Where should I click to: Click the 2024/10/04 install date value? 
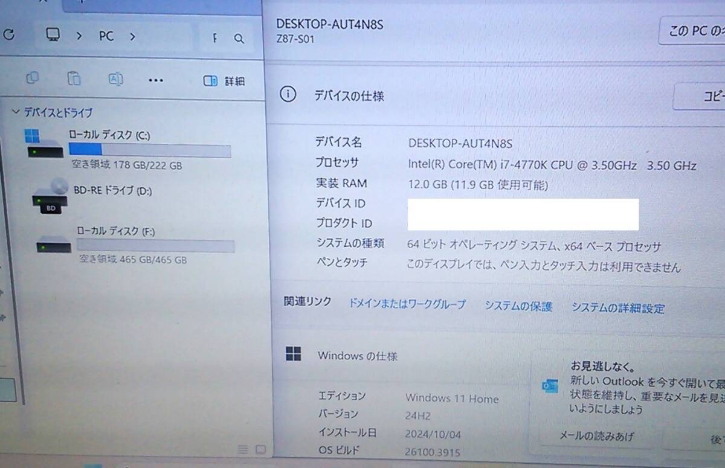click(433, 434)
